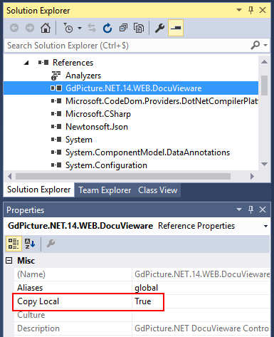Viewport: 274px width, 337px height.
Task: Switch Properties grid to Alphabetical sort
Action: coord(30,244)
